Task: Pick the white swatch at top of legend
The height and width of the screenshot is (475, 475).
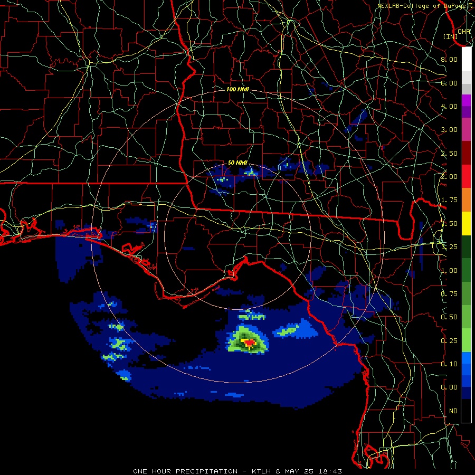Action: (466, 59)
